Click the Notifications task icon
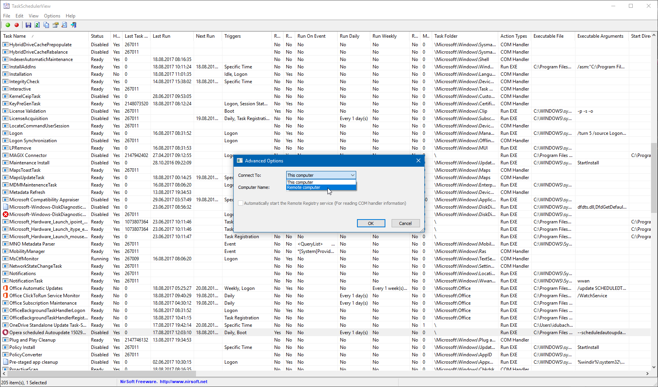The height and width of the screenshot is (387, 658). (5, 274)
